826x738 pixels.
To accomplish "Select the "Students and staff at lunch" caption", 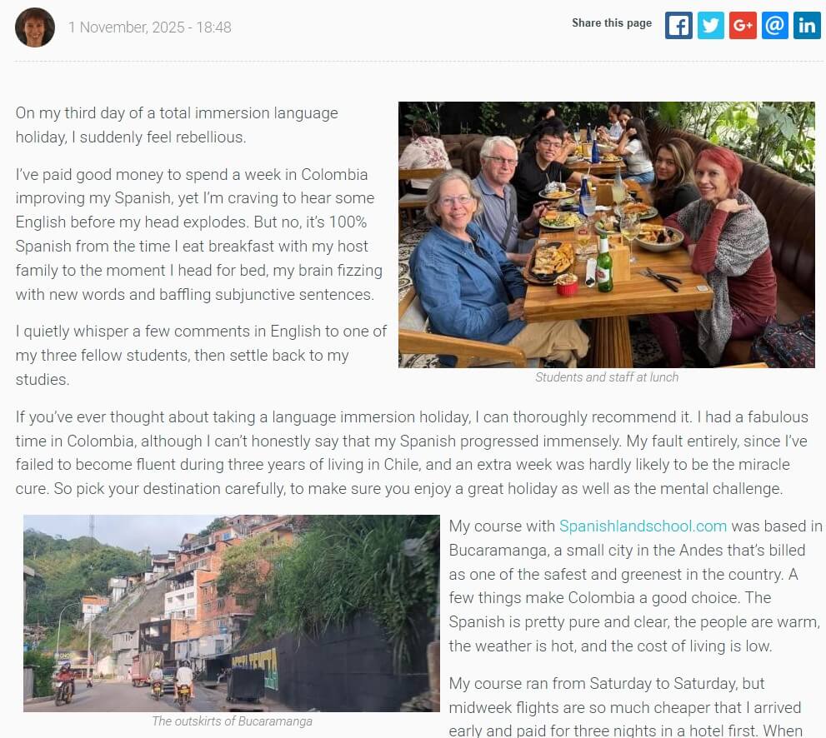I will [x=606, y=376].
